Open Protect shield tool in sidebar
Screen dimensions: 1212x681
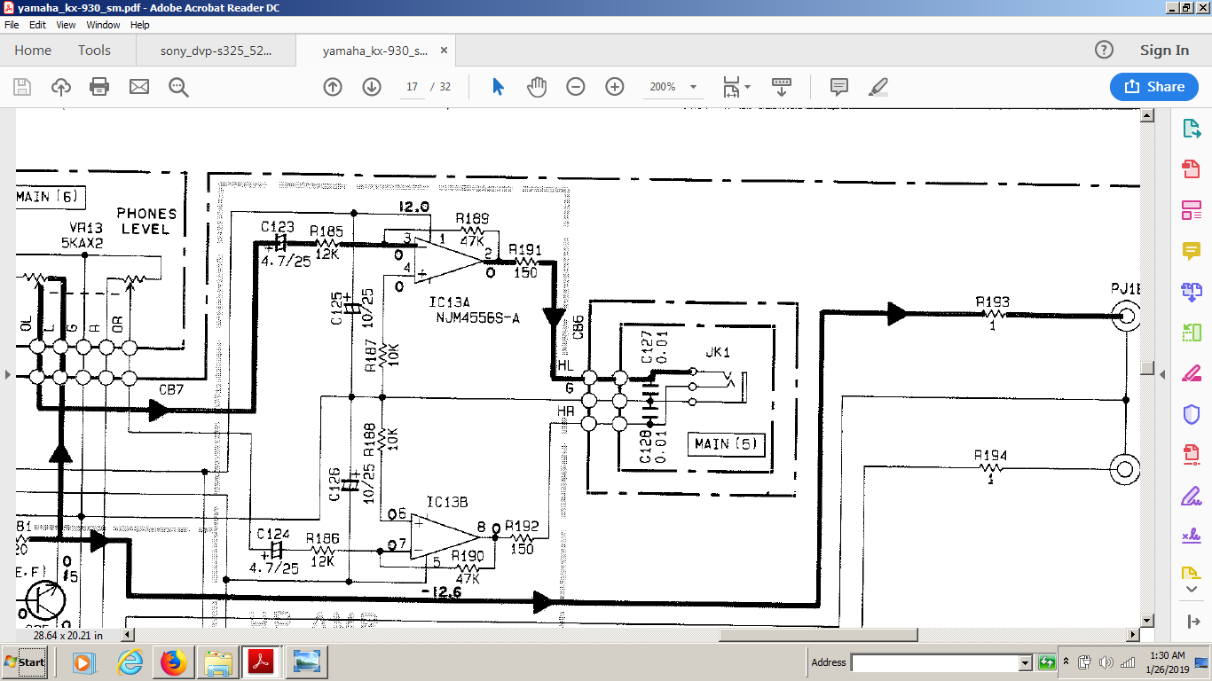tap(1192, 414)
